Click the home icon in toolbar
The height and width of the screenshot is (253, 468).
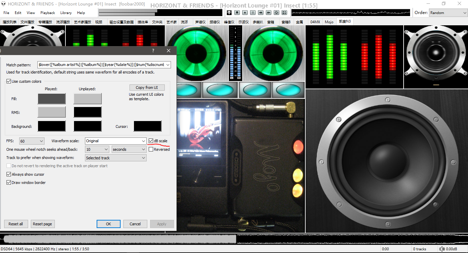[276, 13]
